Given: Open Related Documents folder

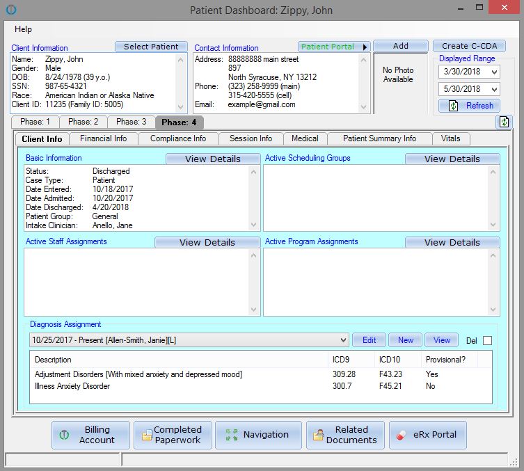Looking at the screenshot, I should pyautogui.click(x=344, y=435).
